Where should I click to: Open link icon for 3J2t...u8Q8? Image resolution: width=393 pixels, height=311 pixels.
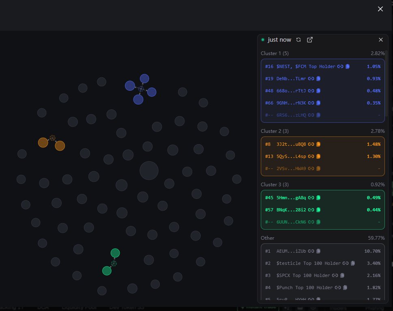coord(311,144)
